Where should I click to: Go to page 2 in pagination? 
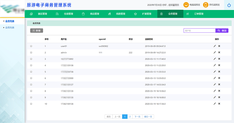pyautogui.click(x=130, y=117)
